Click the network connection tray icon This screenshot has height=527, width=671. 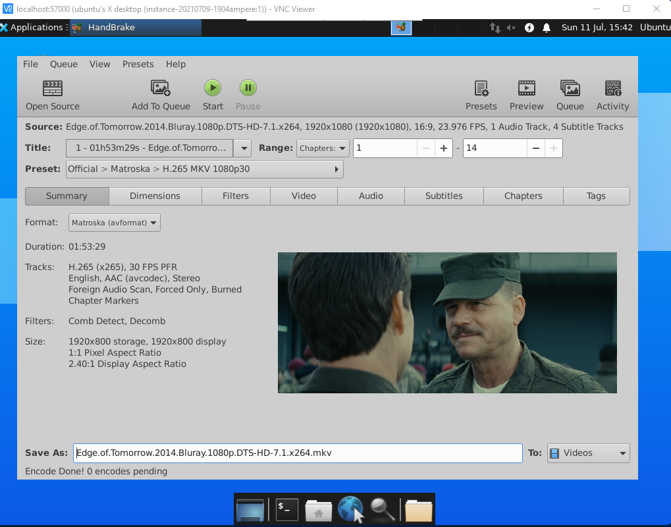(x=495, y=28)
